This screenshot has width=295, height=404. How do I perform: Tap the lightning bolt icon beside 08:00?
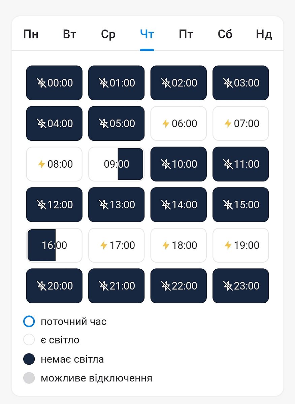[41, 164]
